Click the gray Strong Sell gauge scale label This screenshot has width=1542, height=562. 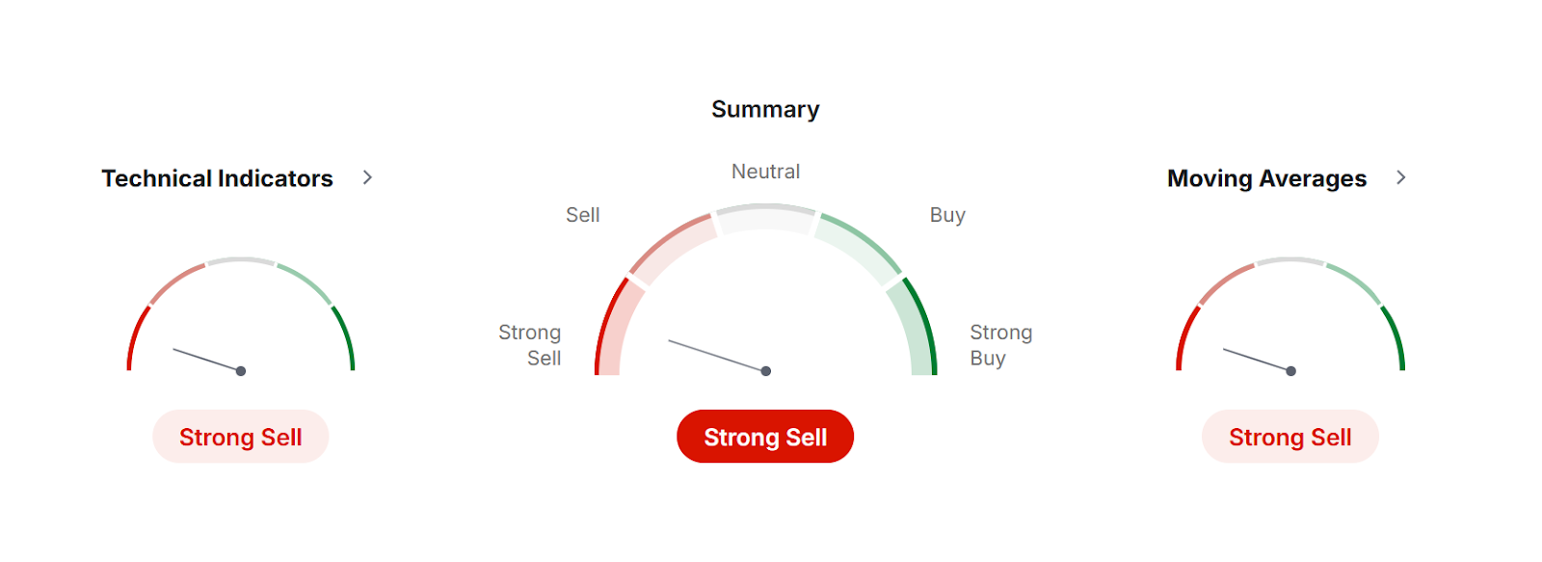(x=531, y=345)
